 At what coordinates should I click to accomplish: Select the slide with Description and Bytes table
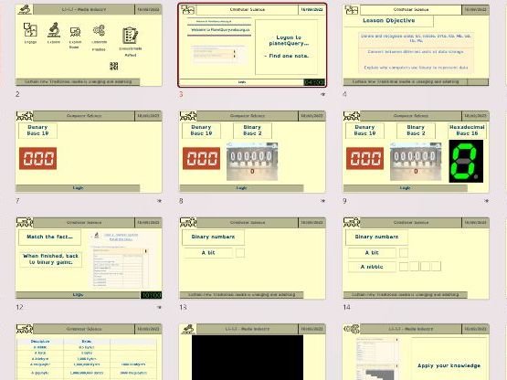[89, 352]
